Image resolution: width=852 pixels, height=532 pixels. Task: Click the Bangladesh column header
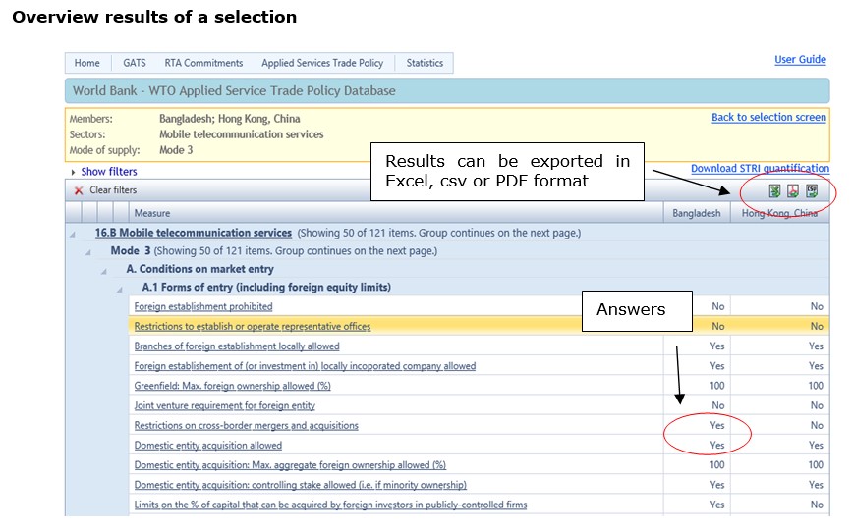pyautogui.click(x=697, y=213)
